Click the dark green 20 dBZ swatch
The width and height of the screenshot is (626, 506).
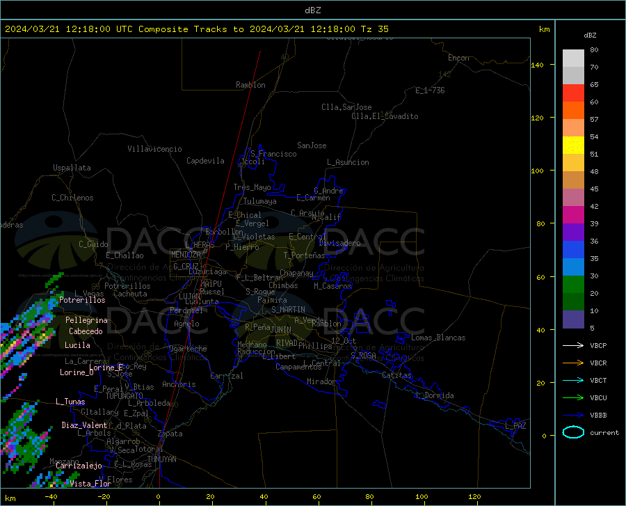click(573, 301)
